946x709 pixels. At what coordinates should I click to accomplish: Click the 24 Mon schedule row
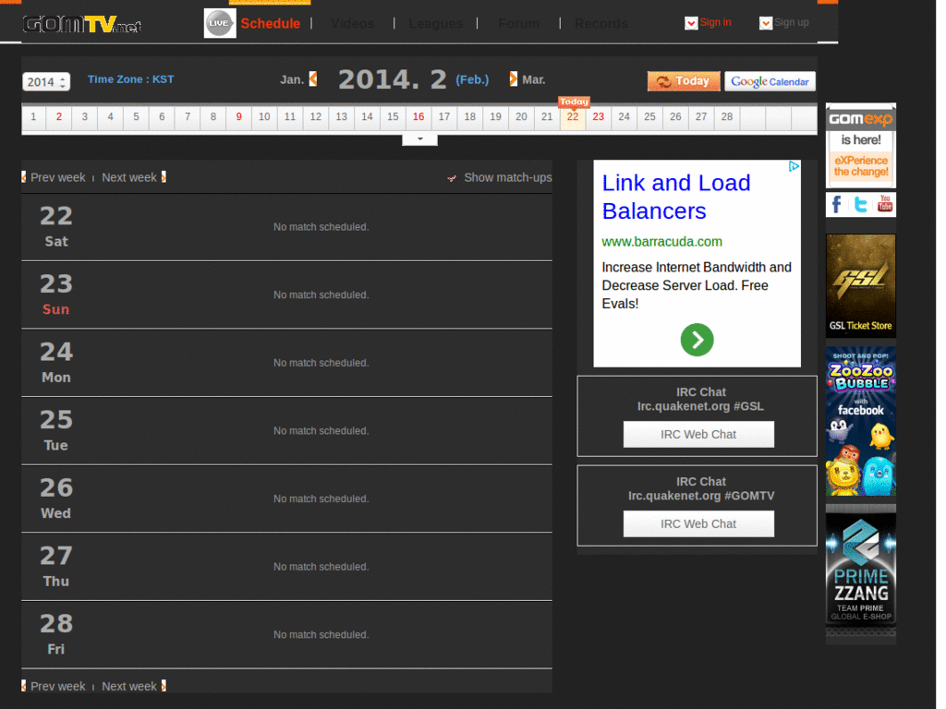click(286, 364)
